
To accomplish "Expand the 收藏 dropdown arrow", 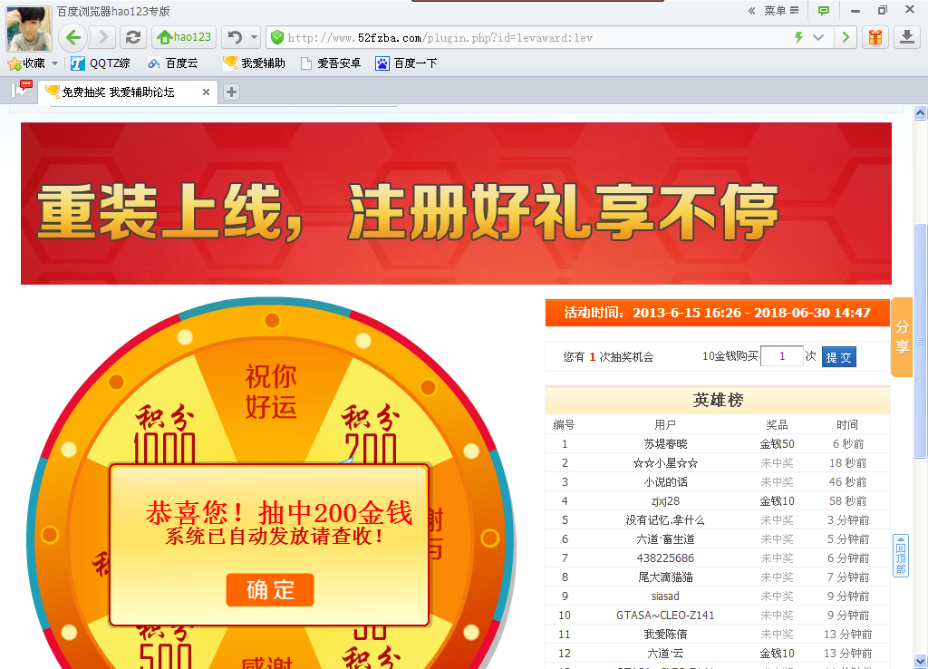I will [55, 63].
